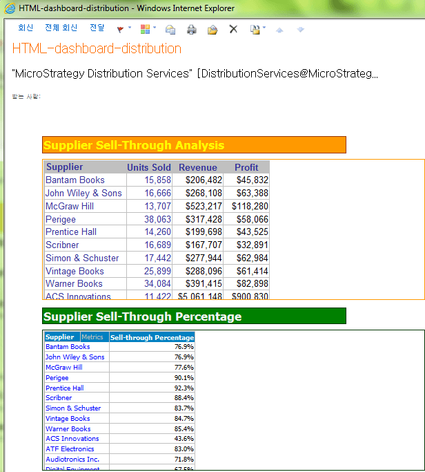Image resolution: width=425 pixels, height=472 pixels.
Task: Open Perigee in percentage table
Action: (57, 378)
